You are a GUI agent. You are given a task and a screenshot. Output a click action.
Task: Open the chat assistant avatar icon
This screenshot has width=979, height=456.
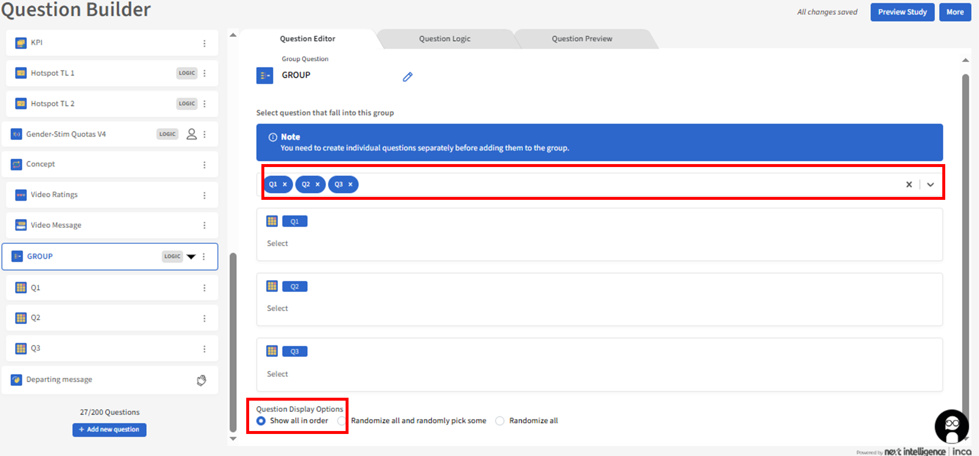pyautogui.click(x=951, y=426)
